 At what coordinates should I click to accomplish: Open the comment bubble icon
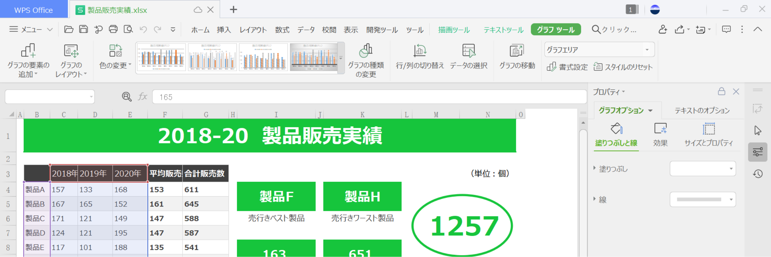(726, 30)
